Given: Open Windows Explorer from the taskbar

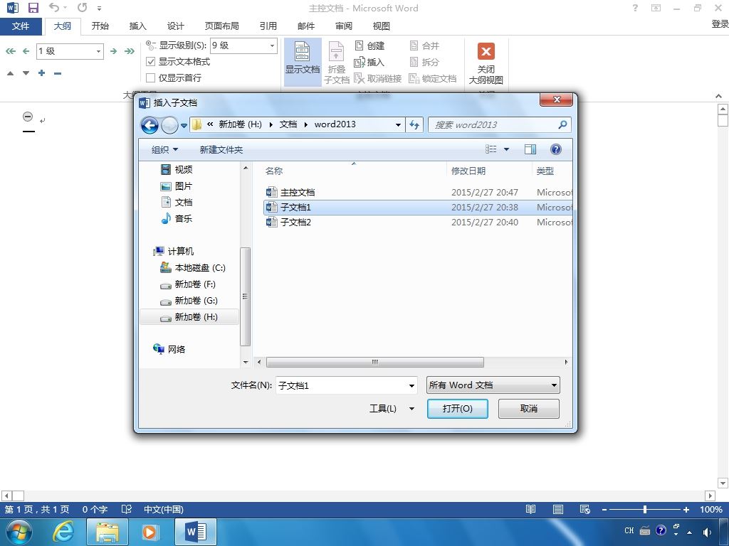Looking at the screenshot, I should pos(107,532).
